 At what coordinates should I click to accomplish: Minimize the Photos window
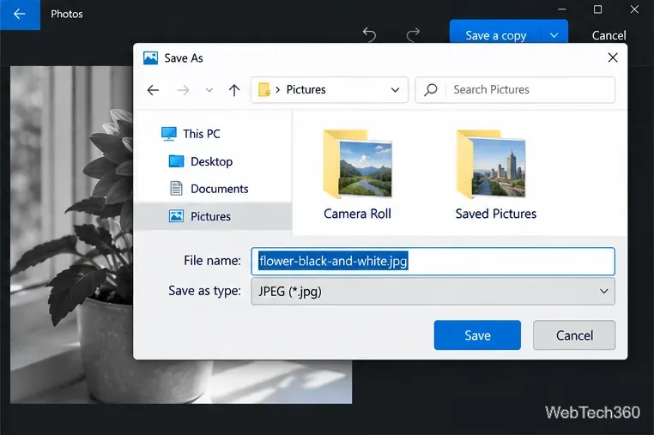[x=562, y=9]
